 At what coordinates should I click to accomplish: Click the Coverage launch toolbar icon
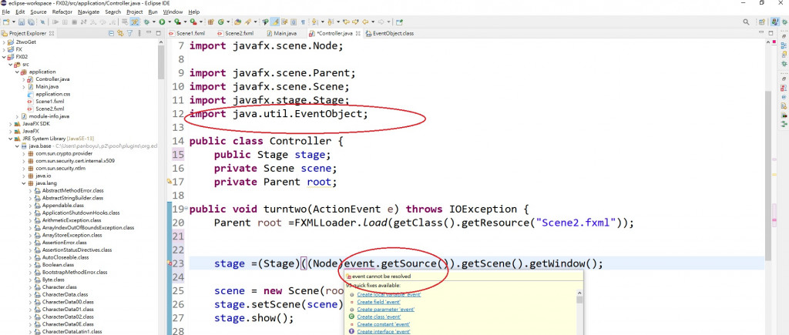(x=177, y=22)
